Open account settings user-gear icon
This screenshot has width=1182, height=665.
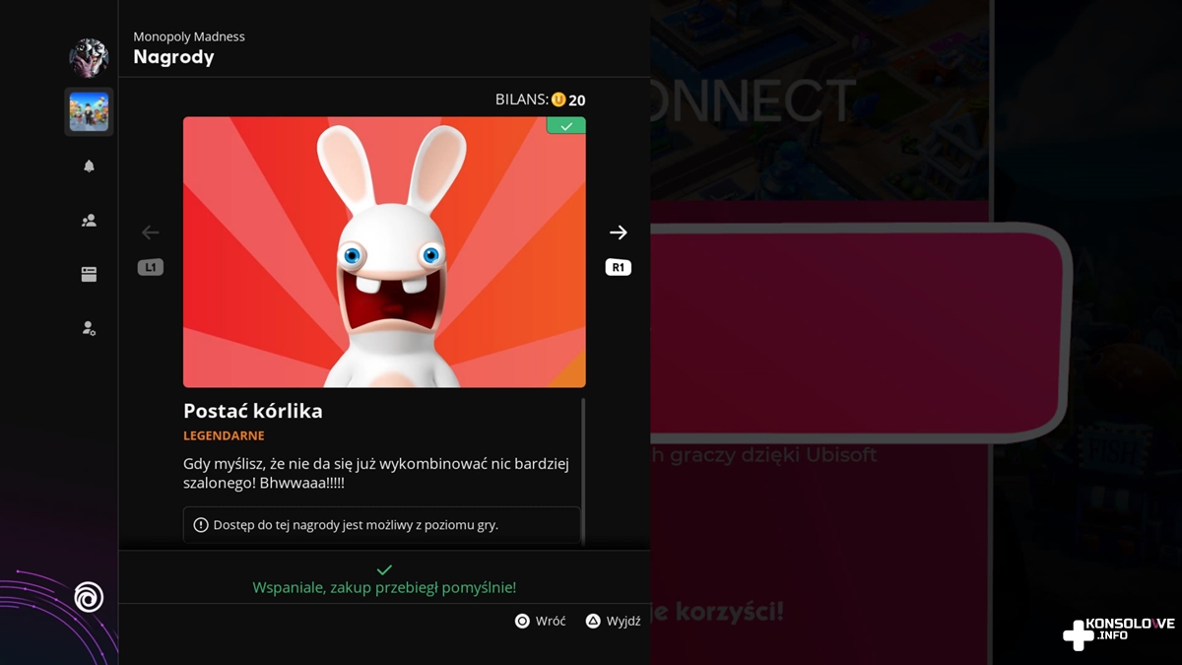pyautogui.click(x=89, y=328)
